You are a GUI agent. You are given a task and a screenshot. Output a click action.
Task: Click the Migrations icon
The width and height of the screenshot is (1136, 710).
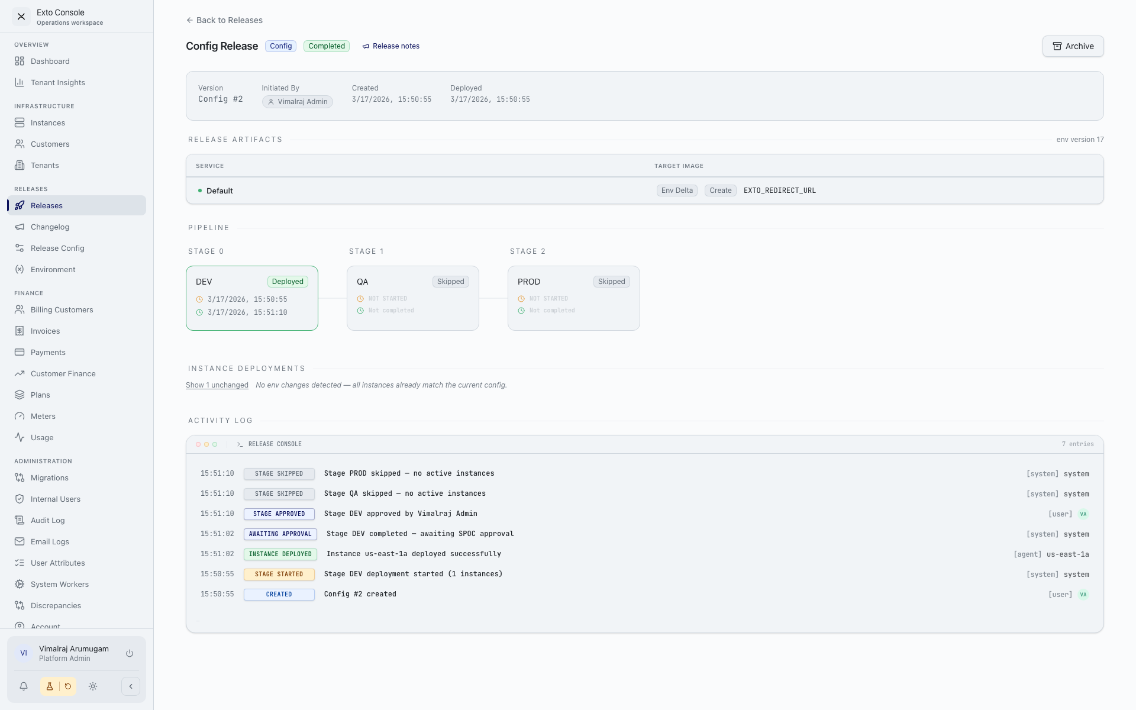pos(20,478)
